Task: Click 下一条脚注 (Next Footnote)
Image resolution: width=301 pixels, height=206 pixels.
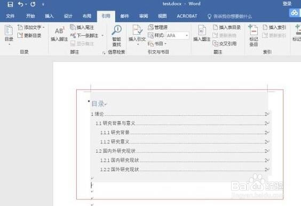Action: pos(84,36)
